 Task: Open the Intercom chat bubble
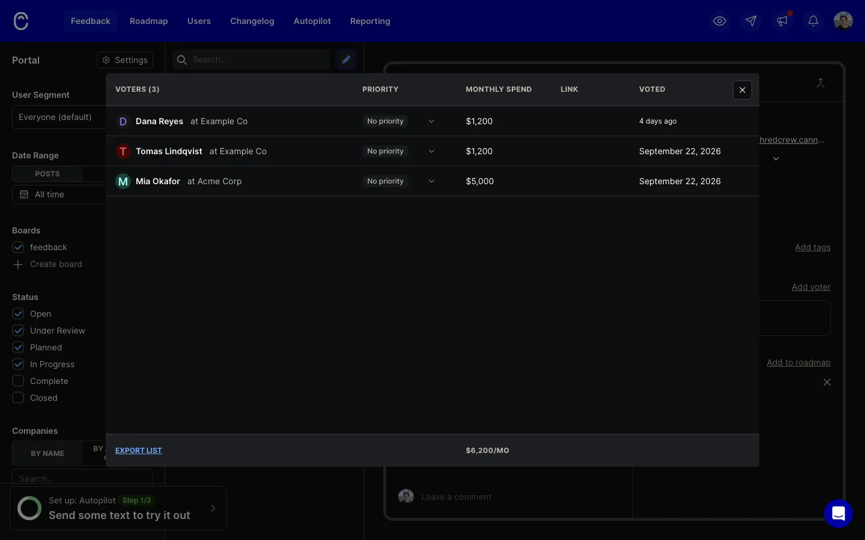click(839, 514)
